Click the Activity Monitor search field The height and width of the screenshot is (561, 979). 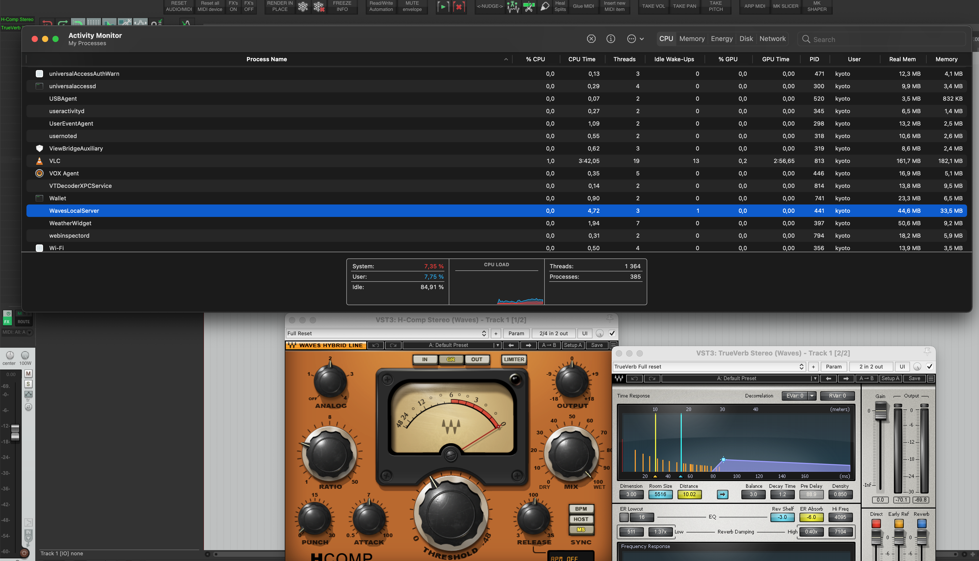[881, 39]
